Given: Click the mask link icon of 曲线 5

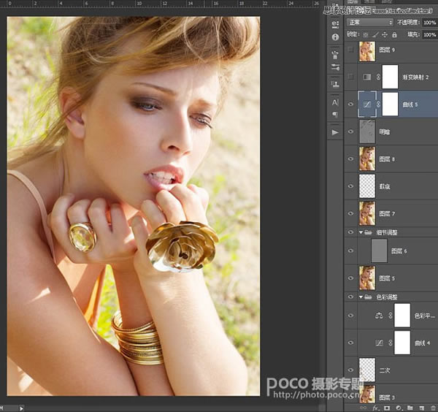Looking at the screenshot, I should tap(378, 104).
